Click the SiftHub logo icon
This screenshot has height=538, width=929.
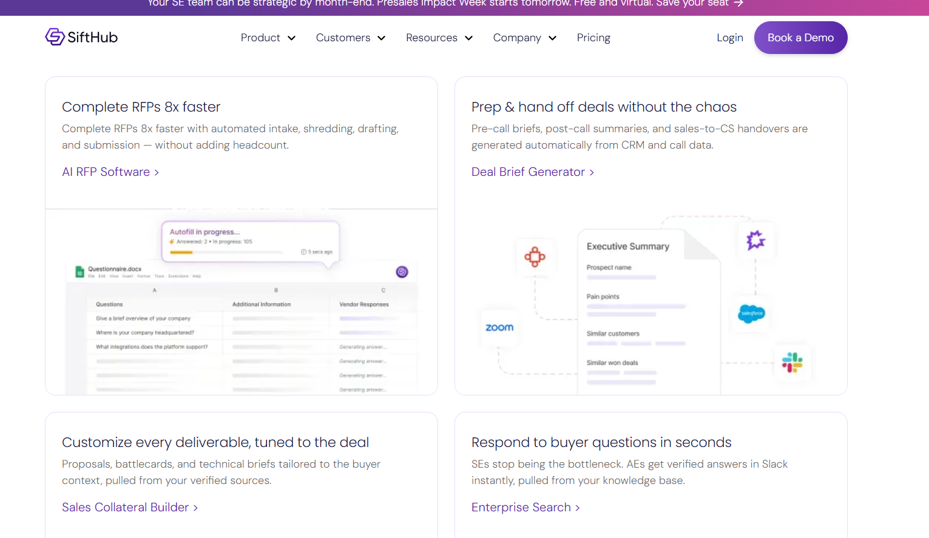55,37
